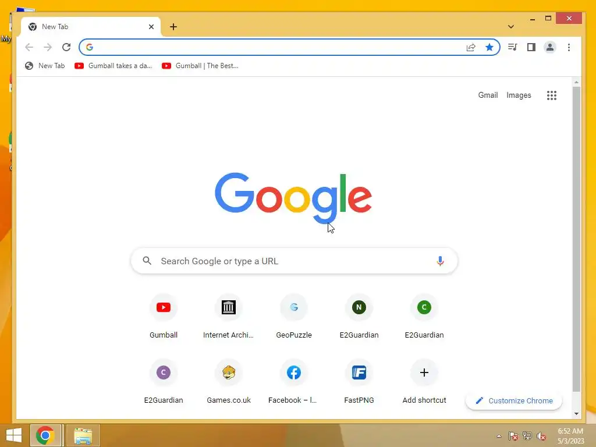
Task: Click the Customize Chrome button
Action: (x=514, y=400)
